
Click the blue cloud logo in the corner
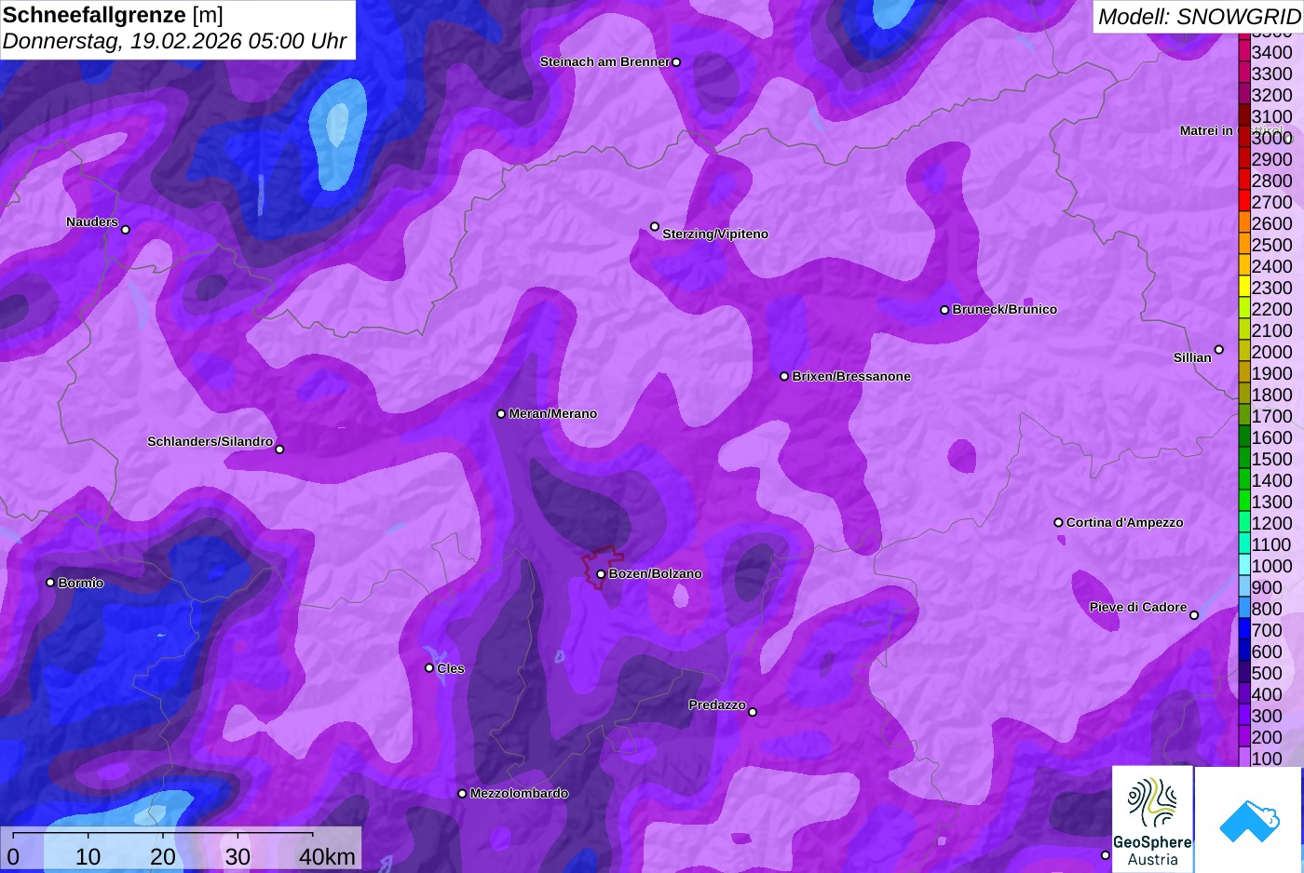pyautogui.click(x=1249, y=820)
